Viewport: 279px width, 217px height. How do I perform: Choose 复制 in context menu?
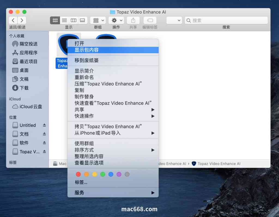pyautogui.click(x=113, y=90)
